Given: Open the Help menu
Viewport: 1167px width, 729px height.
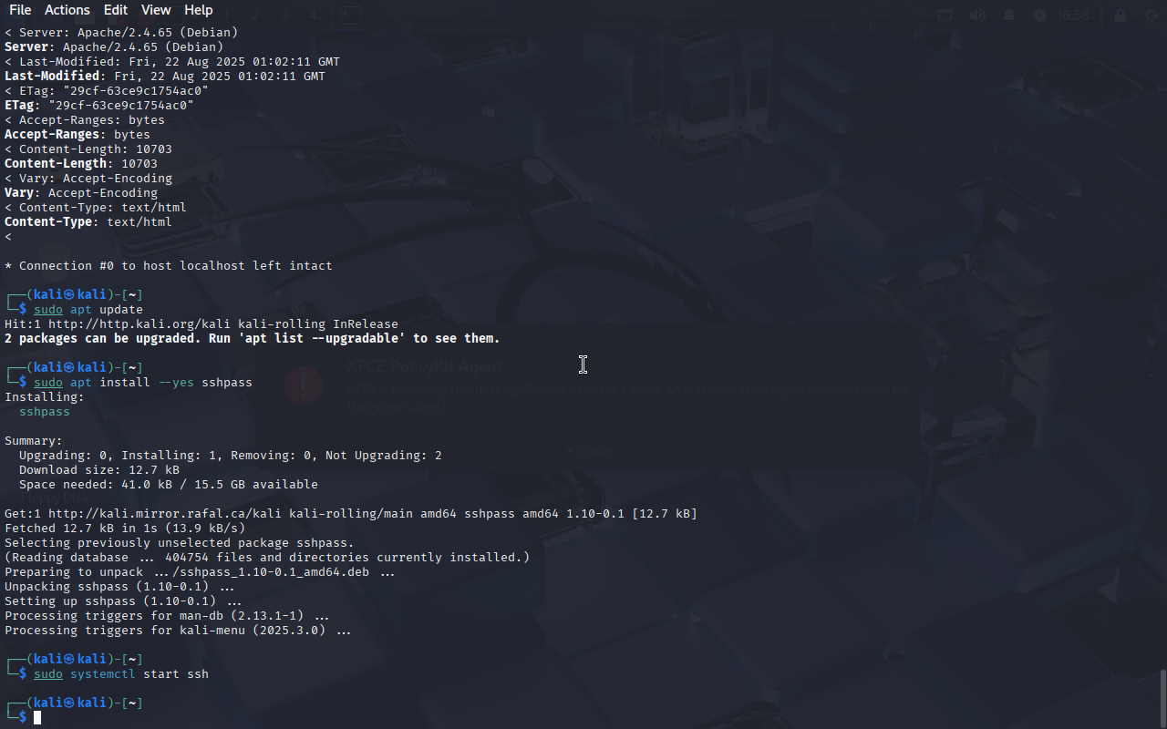Looking at the screenshot, I should (x=198, y=10).
